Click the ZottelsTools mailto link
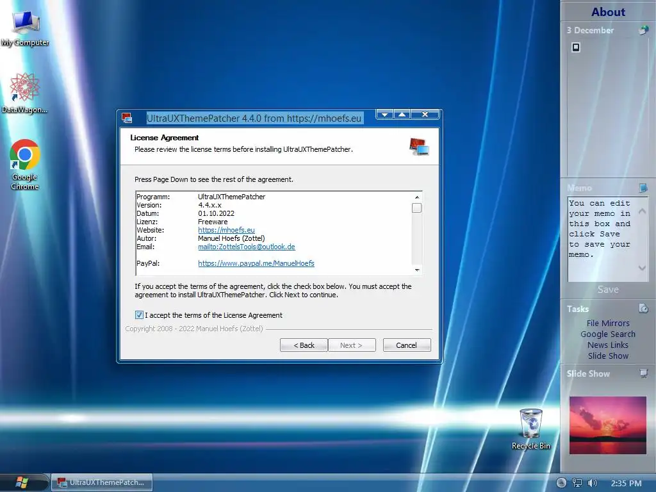 [x=247, y=247]
